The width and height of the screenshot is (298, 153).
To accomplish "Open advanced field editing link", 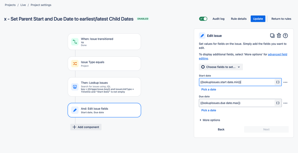I will coord(243,56).
